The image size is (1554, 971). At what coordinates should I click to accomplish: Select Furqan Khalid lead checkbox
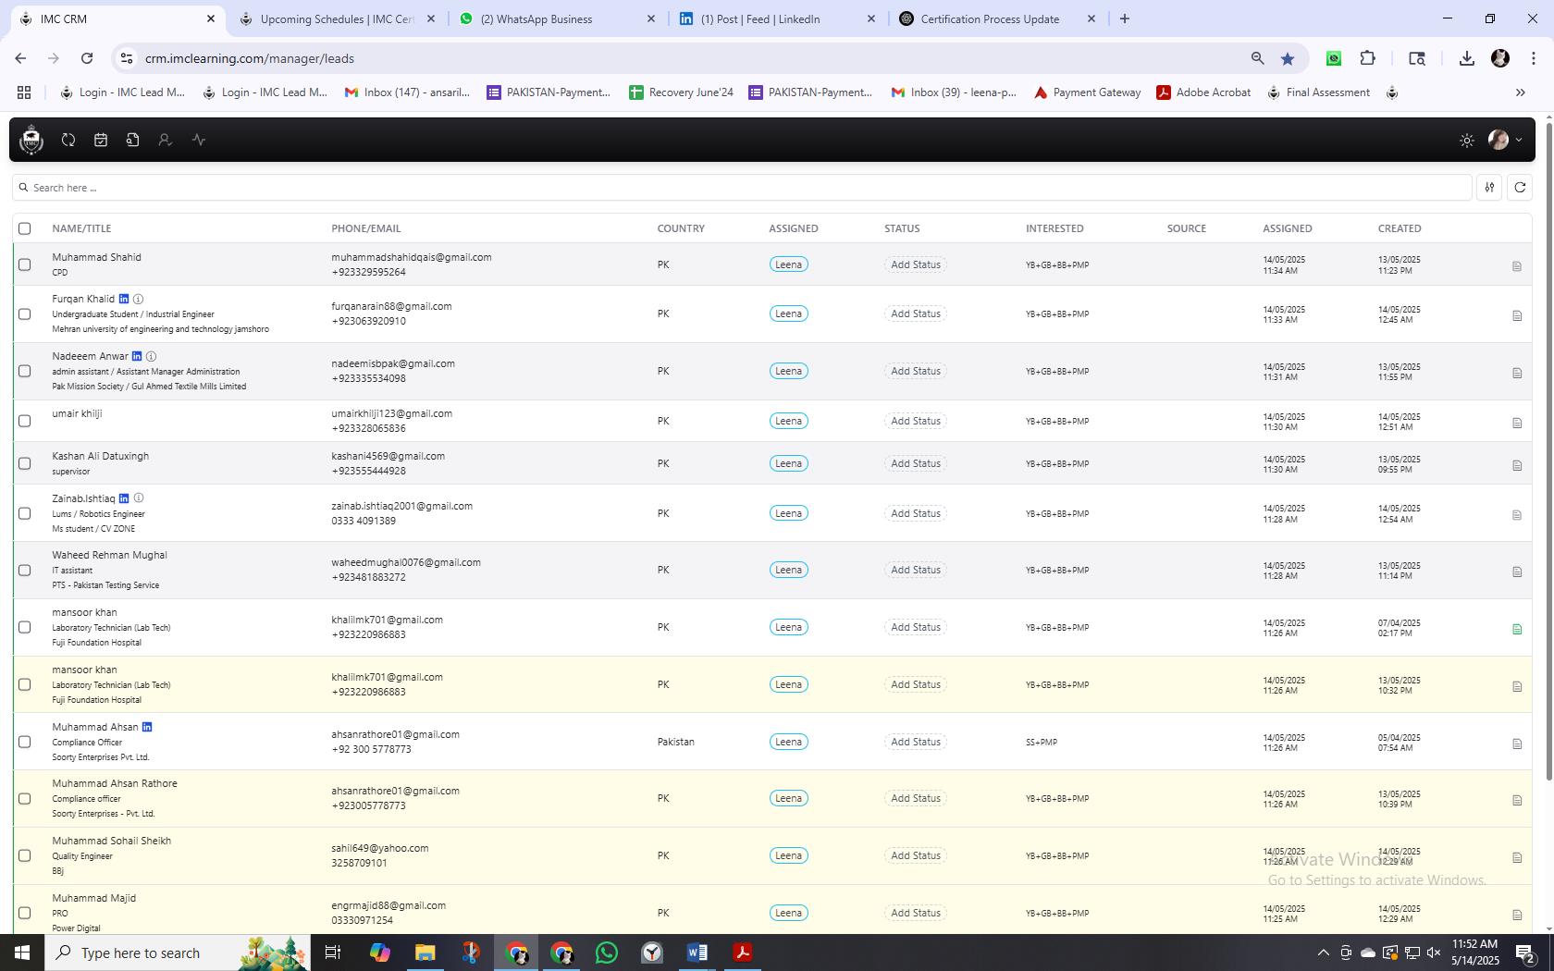(x=25, y=313)
